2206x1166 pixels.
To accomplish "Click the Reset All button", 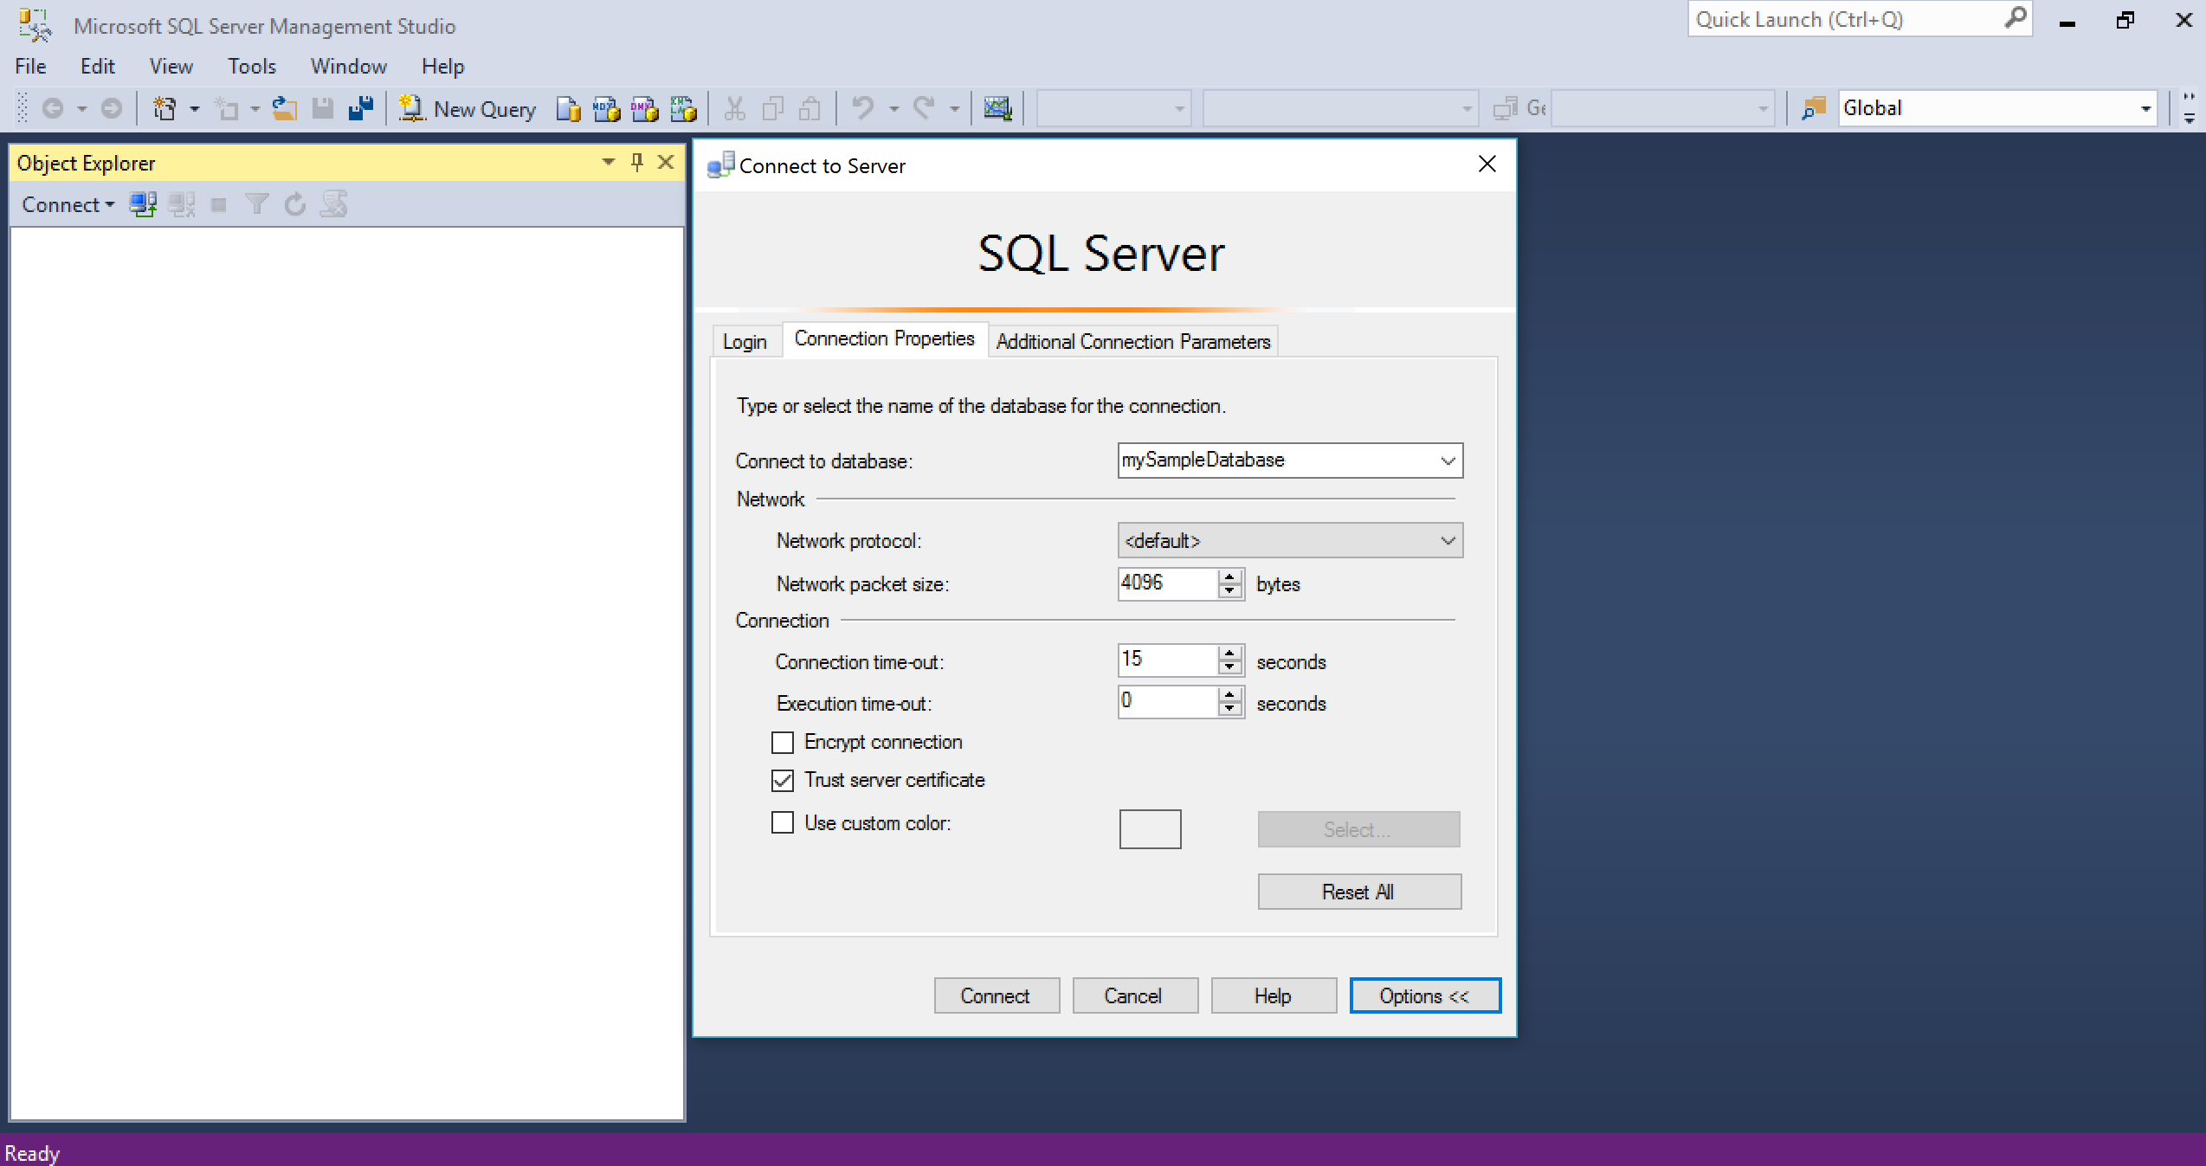I will point(1356,892).
